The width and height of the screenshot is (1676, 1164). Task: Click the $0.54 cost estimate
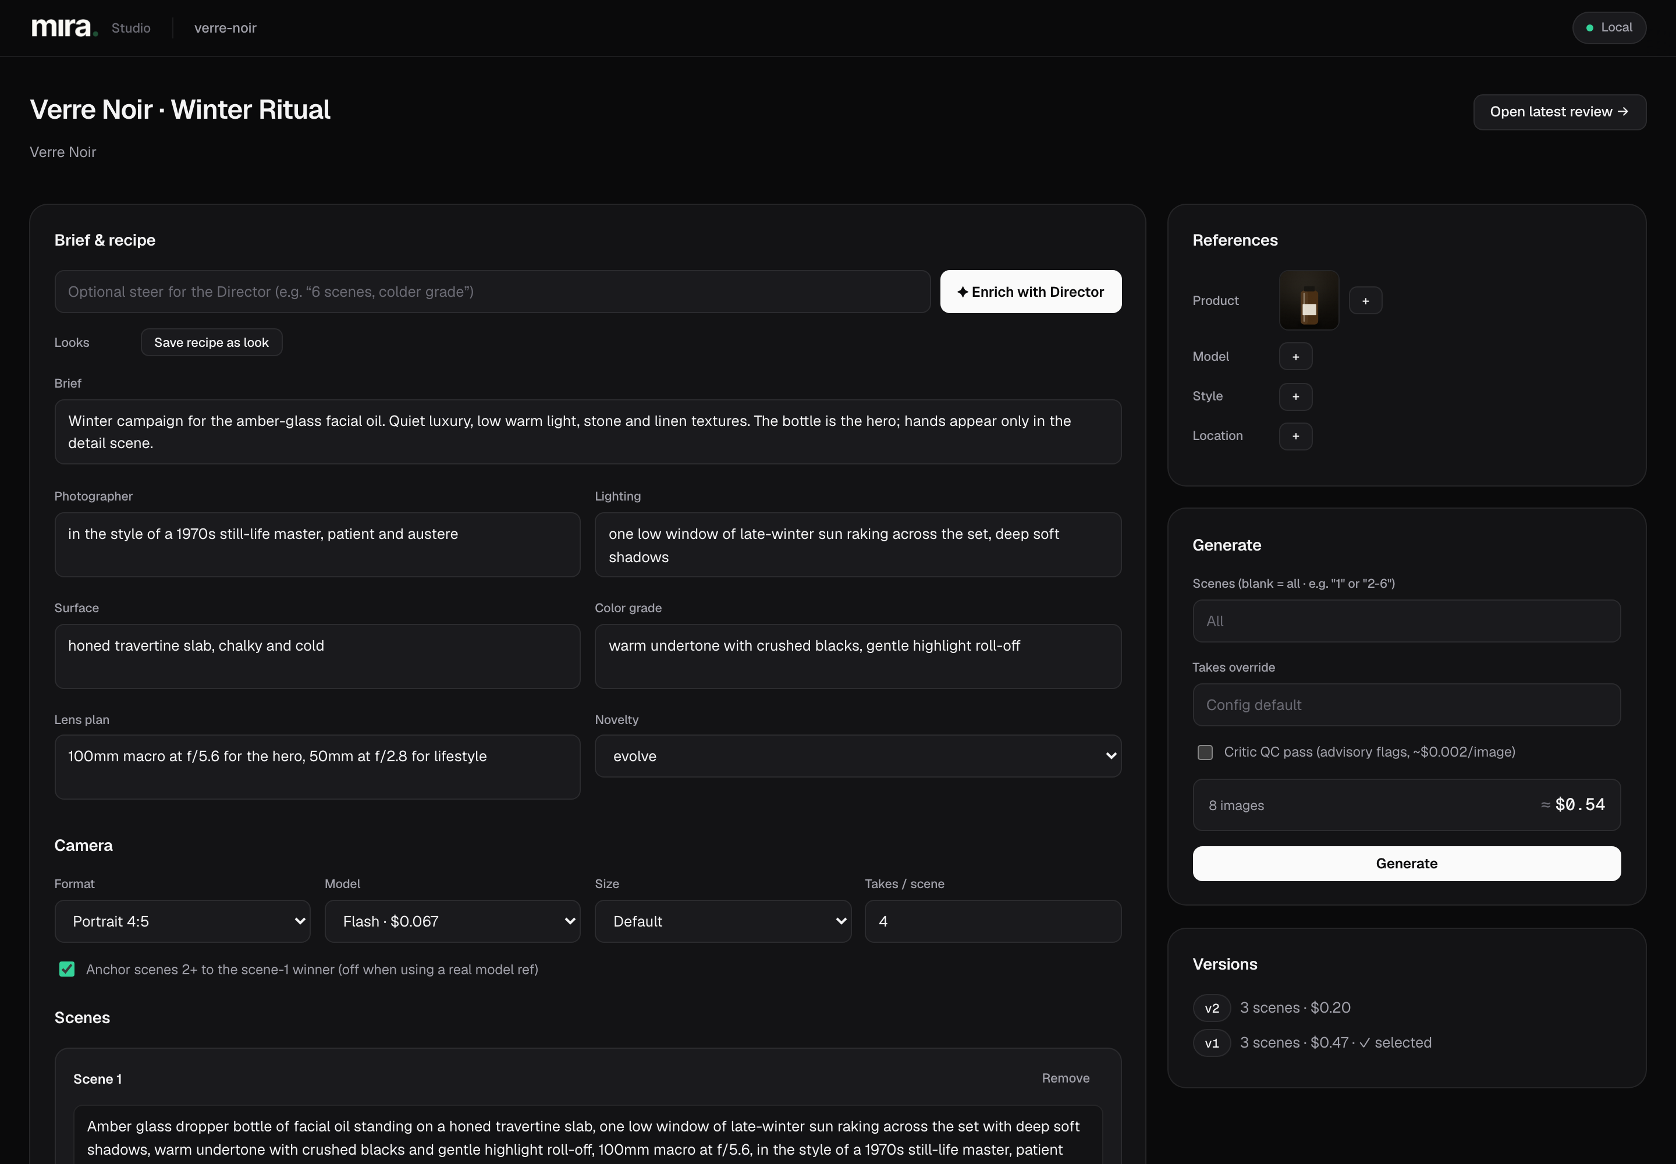pos(1580,804)
